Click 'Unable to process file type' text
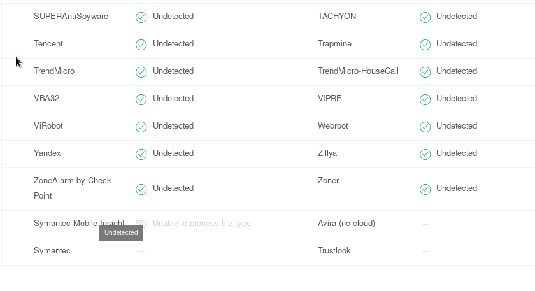535x291 pixels. [202, 223]
